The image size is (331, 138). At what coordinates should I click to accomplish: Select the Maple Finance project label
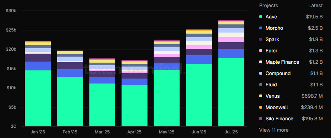pos(282,62)
